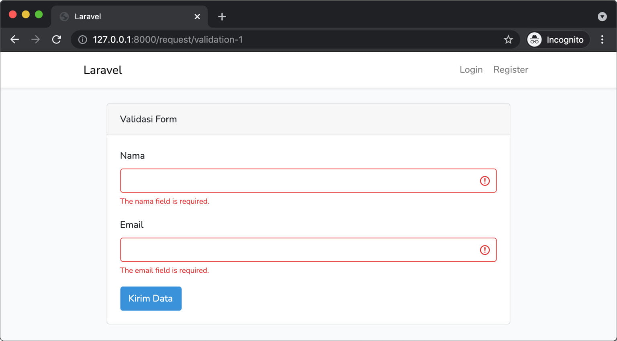The width and height of the screenshot is (617, 341).
Task: Open the Login link
Action: tap(471, 69)
